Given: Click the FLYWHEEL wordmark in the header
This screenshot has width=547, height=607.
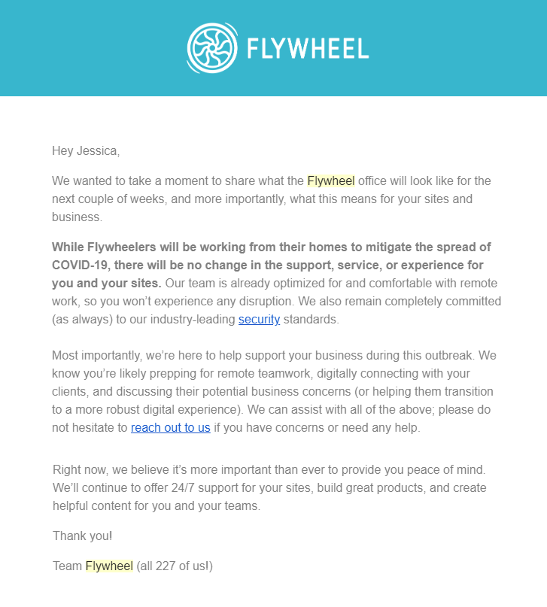Looking at the screenshot, I should pyautogui.click(x=307, y=50).
